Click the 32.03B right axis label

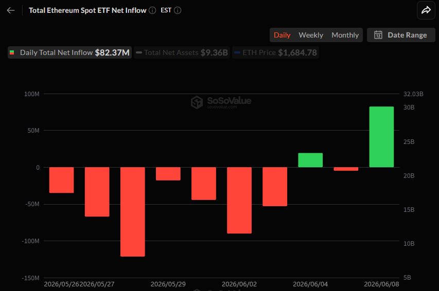click(x=413, y=94)
